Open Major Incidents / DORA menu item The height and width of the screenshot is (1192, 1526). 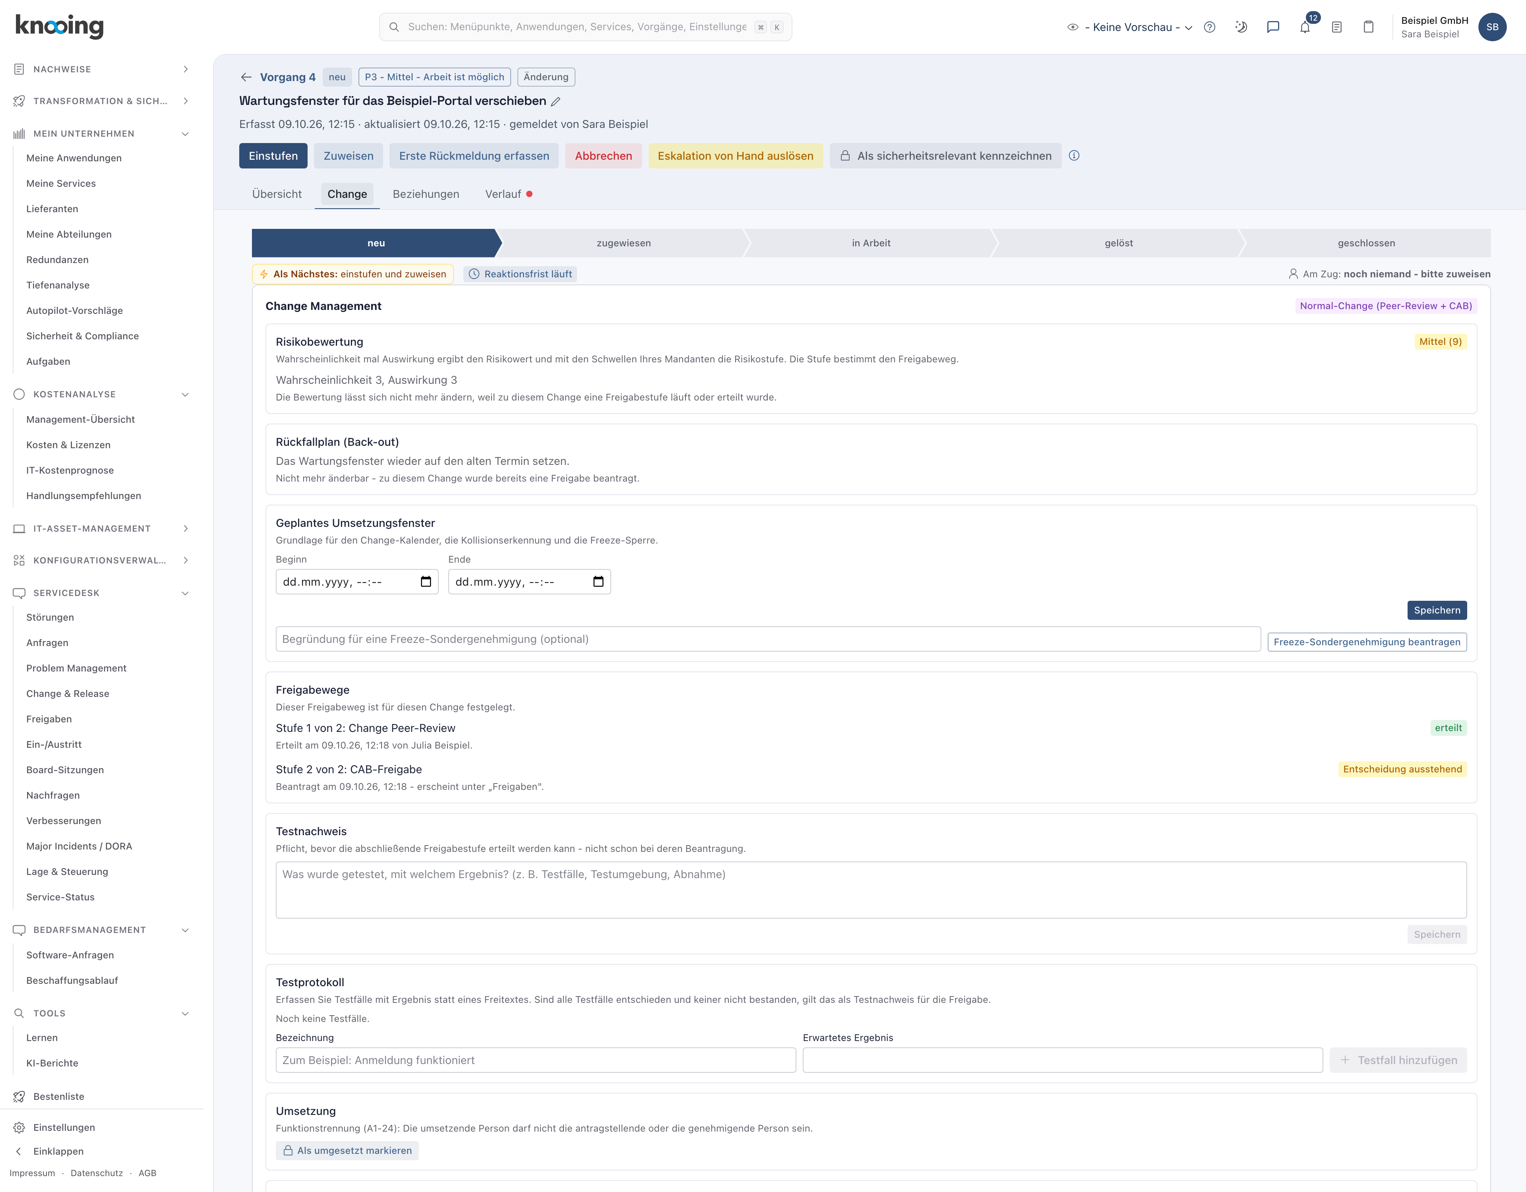coord(79,846)
